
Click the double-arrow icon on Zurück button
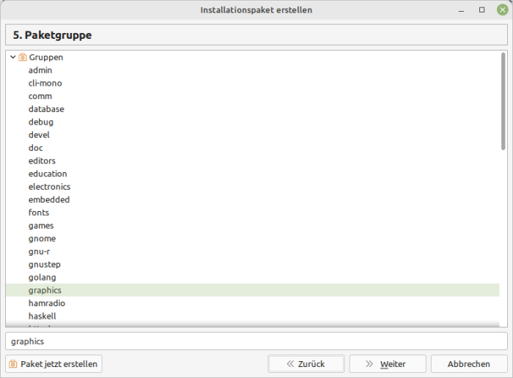[x=290, y=364]
